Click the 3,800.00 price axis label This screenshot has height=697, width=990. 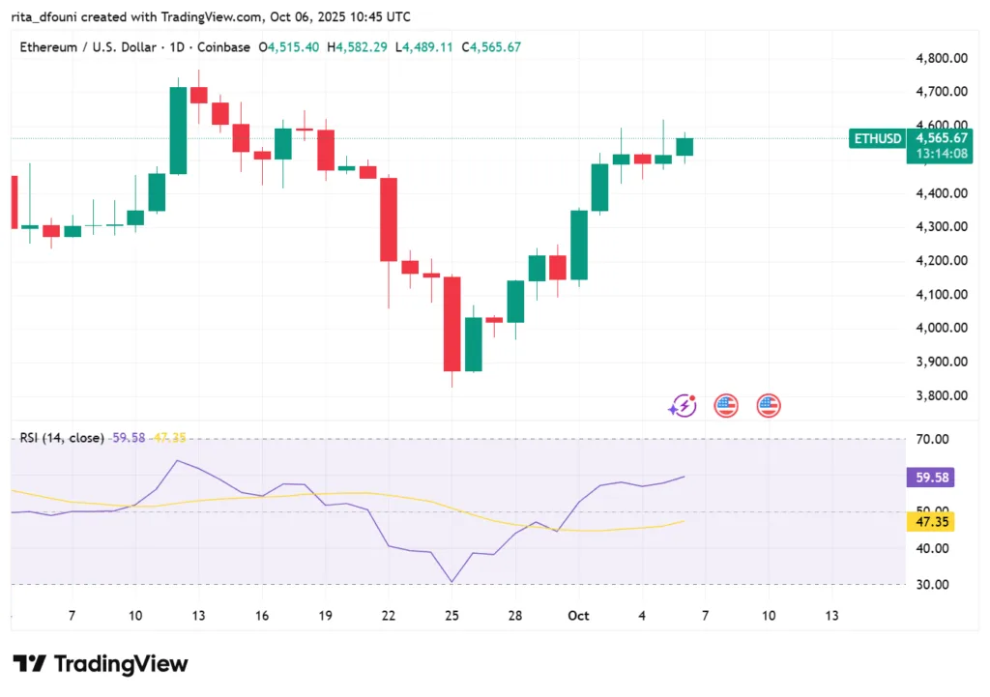tap(941, 395)
